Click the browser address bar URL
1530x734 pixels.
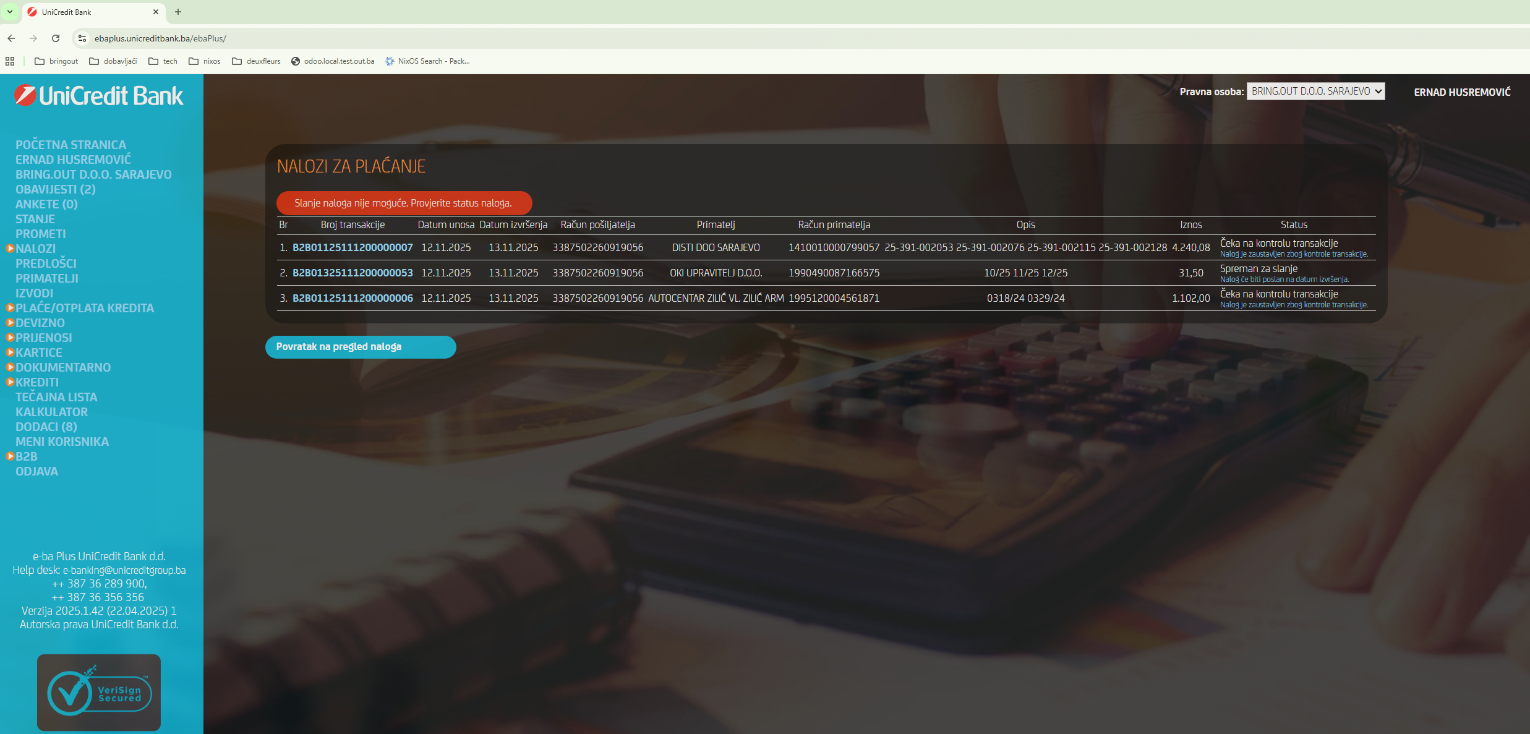click(161, 38)
